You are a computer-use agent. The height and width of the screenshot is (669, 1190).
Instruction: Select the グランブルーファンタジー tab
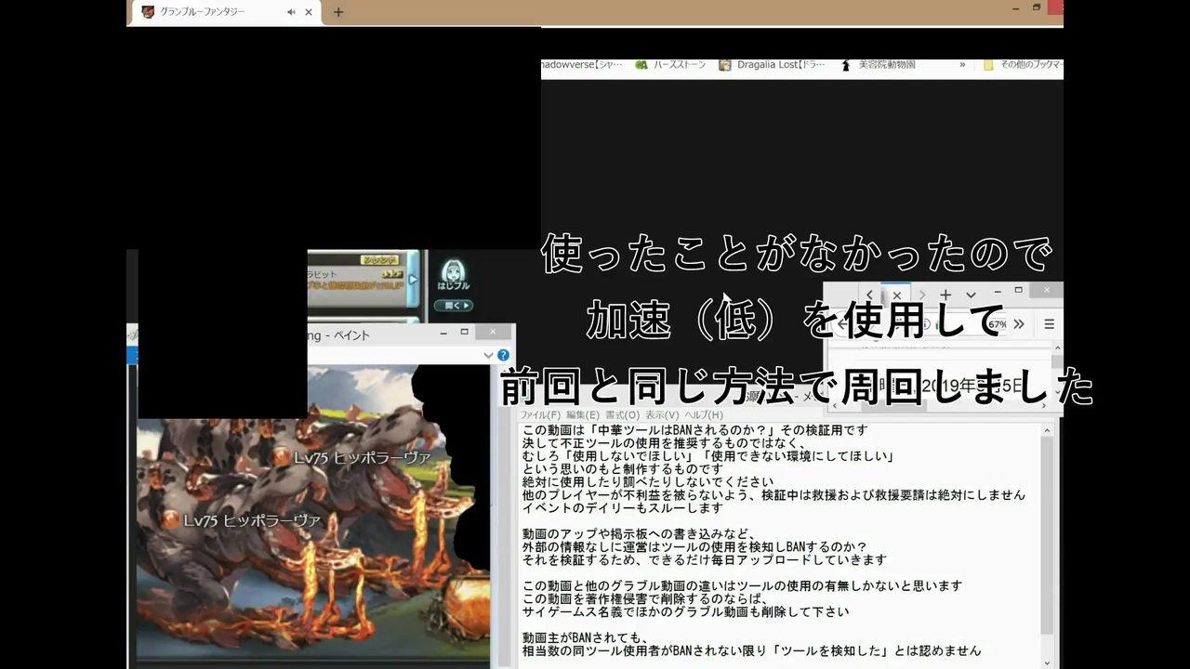point(226,12)
